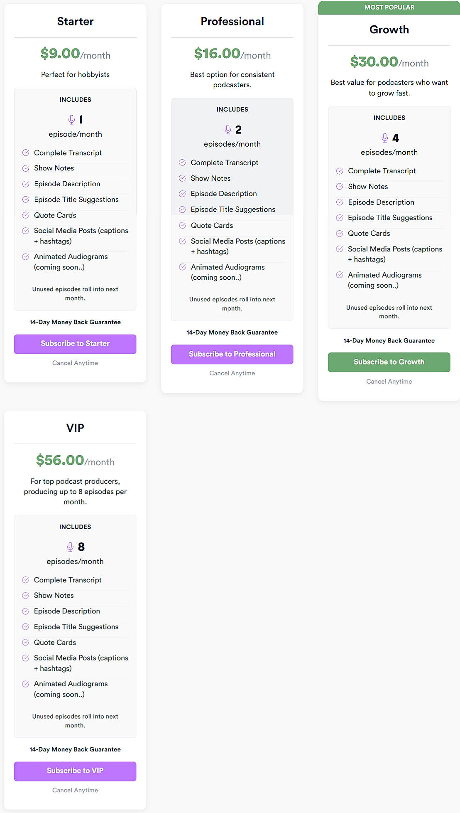This screenshot has height=813, width=460.
Task: Click Starter's Animated Audiograms check icon
Action: click(x=26, y=257)
